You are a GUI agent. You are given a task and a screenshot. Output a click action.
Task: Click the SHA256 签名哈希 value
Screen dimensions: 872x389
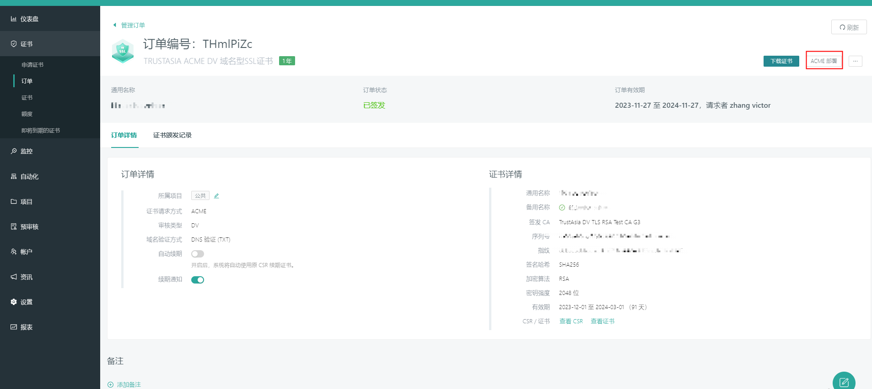569,265
